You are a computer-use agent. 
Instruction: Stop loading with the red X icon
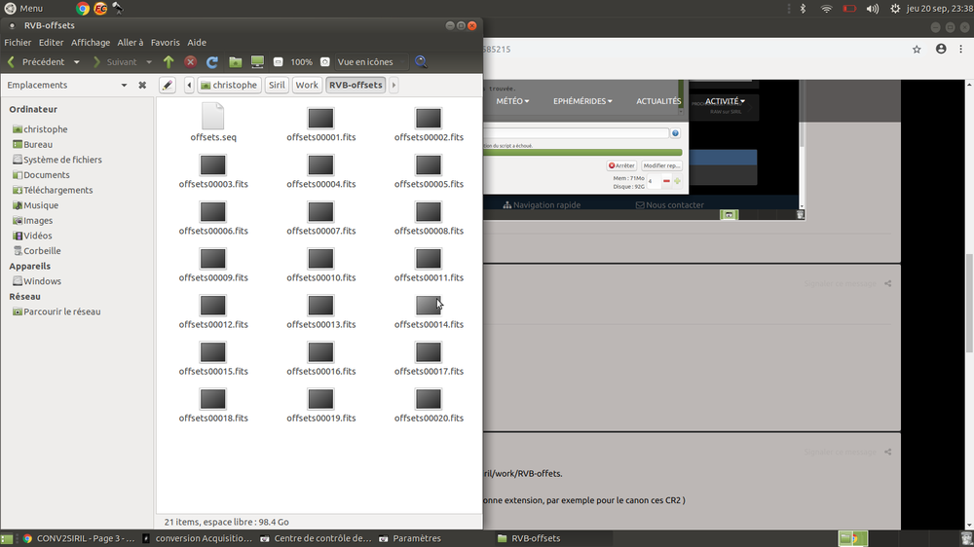tap(191, 61)
